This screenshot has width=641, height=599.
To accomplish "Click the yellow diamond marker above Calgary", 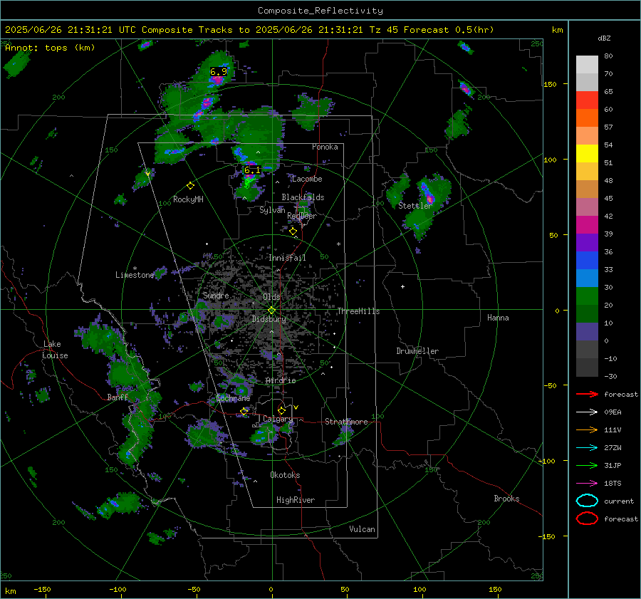I will pos(281,410).
